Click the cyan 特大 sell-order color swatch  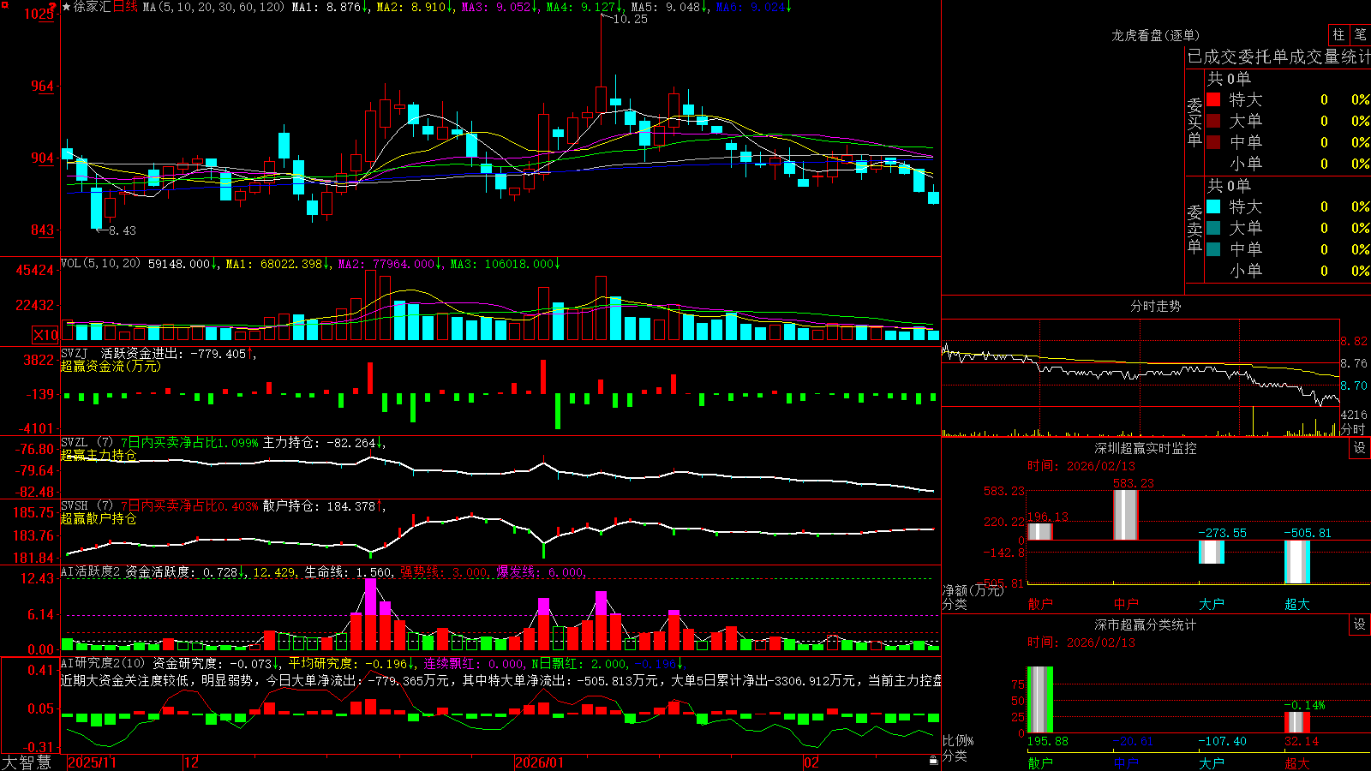pos(1213,206)
